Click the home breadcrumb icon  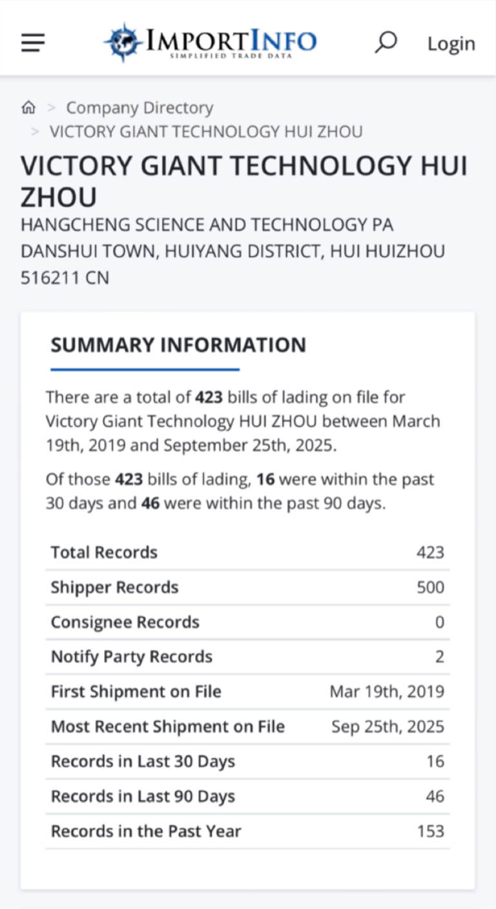tap(28, 108)
